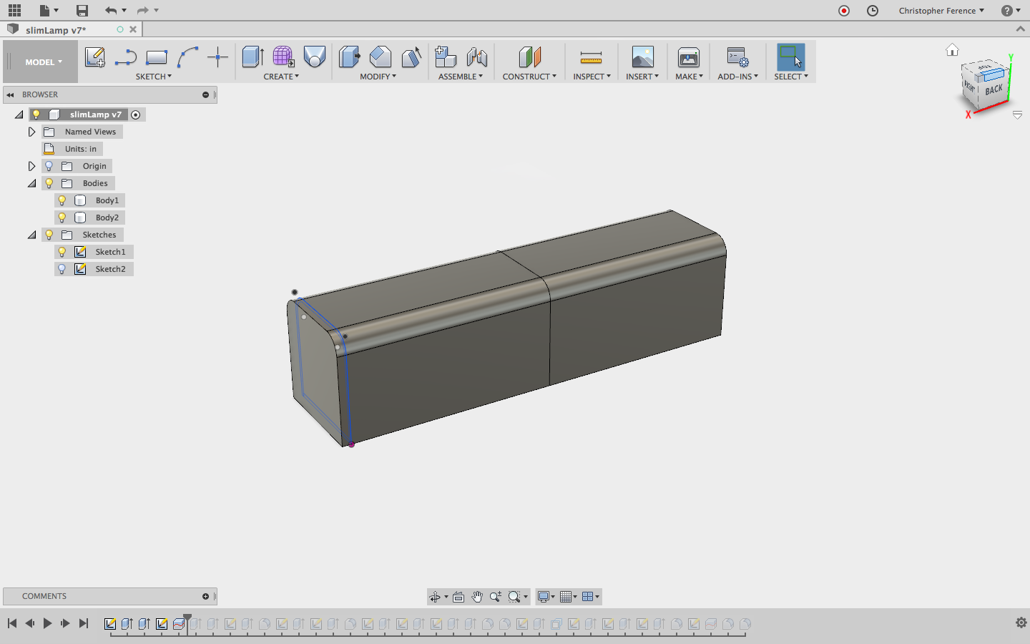
Task: Jump to timeline end
Action: click(x=84, y=623)
